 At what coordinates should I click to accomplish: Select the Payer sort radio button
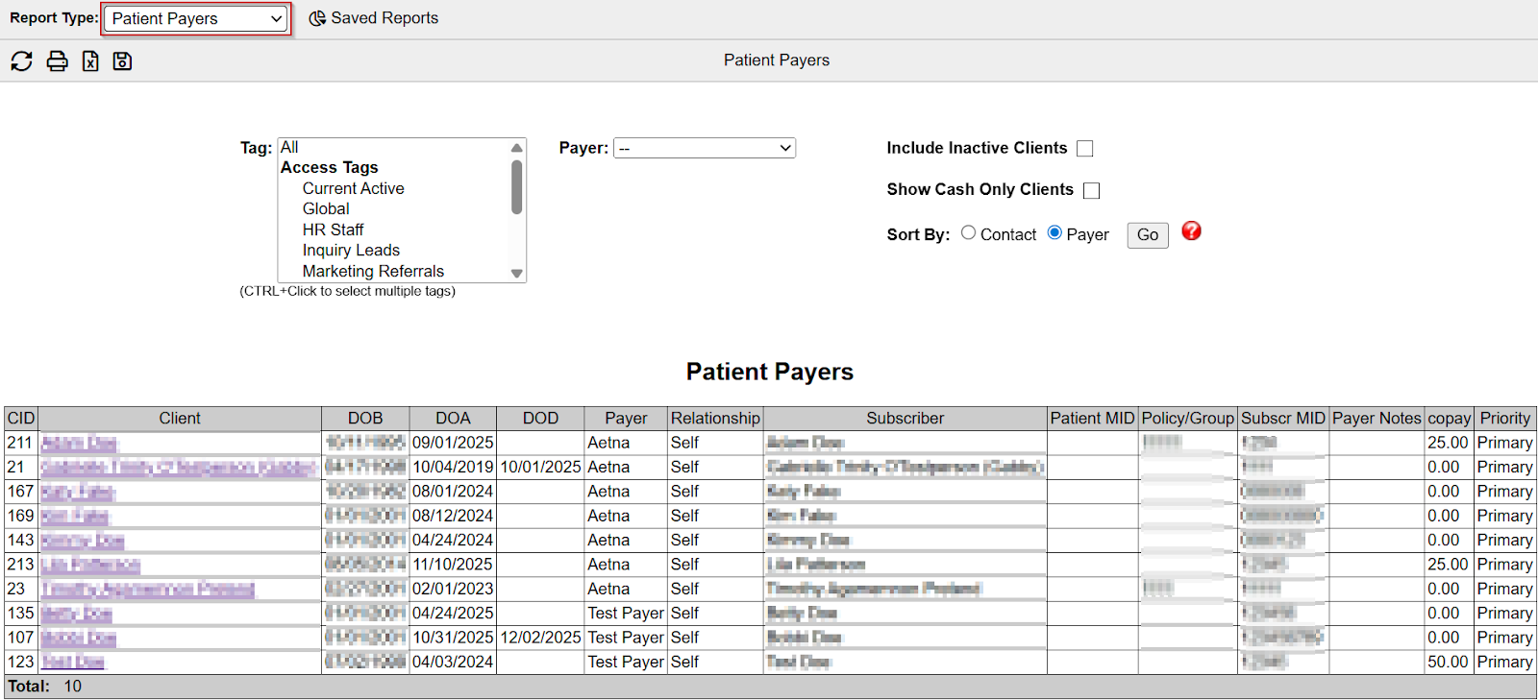1054,232
